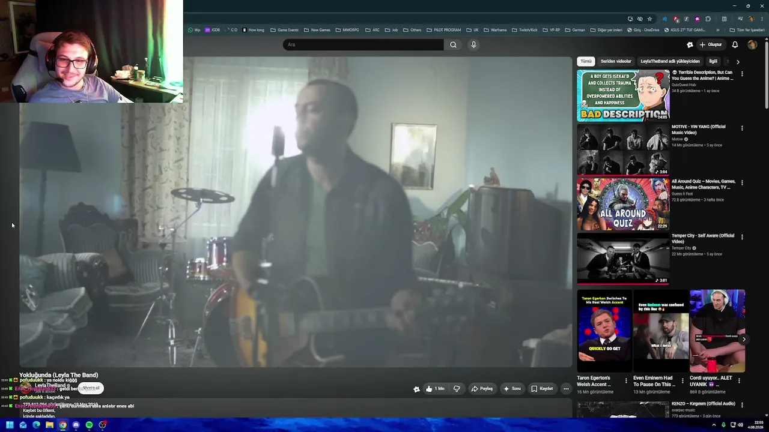
Task: Click the 'Oluştur' create button
Action: 711,44
